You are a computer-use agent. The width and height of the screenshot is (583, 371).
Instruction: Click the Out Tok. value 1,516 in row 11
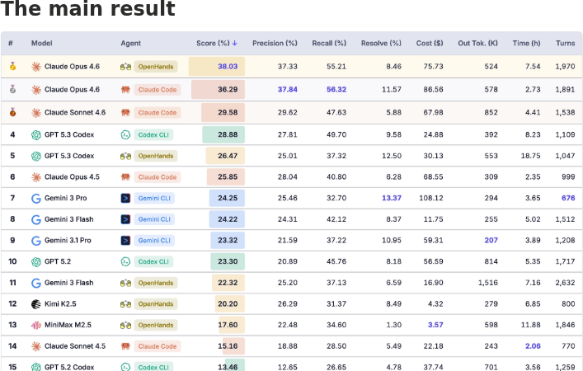coord(488,283)
